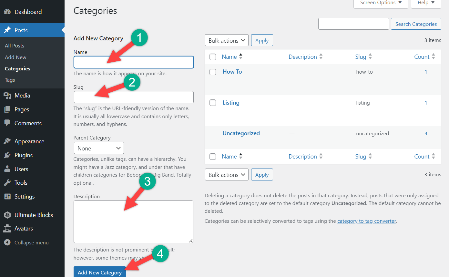Click the Ultimate Blocks cube icon
Viewport: 449px width, 277px height.
(7, 215)
